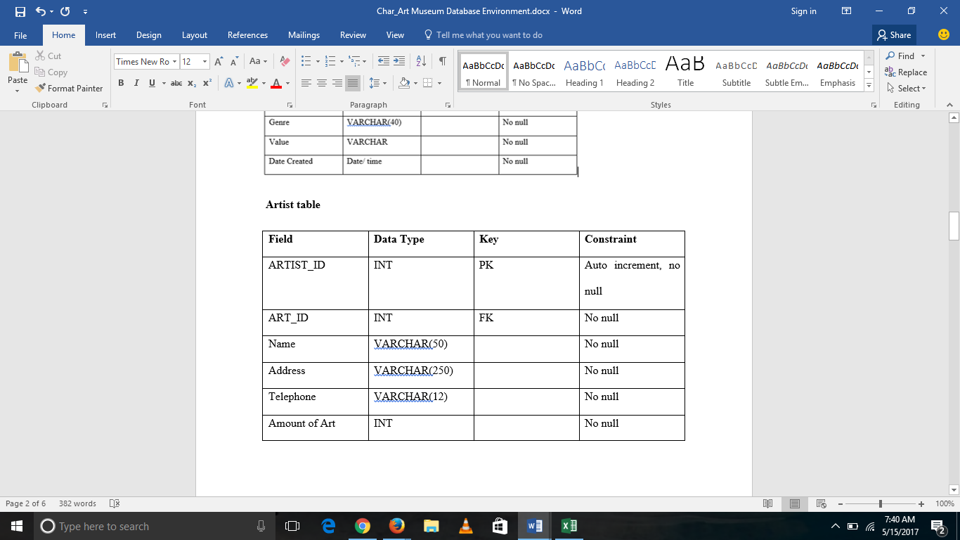The image size is (960, 540).
Task: Open Excel from the taskbar
Action: click(569, 525)
